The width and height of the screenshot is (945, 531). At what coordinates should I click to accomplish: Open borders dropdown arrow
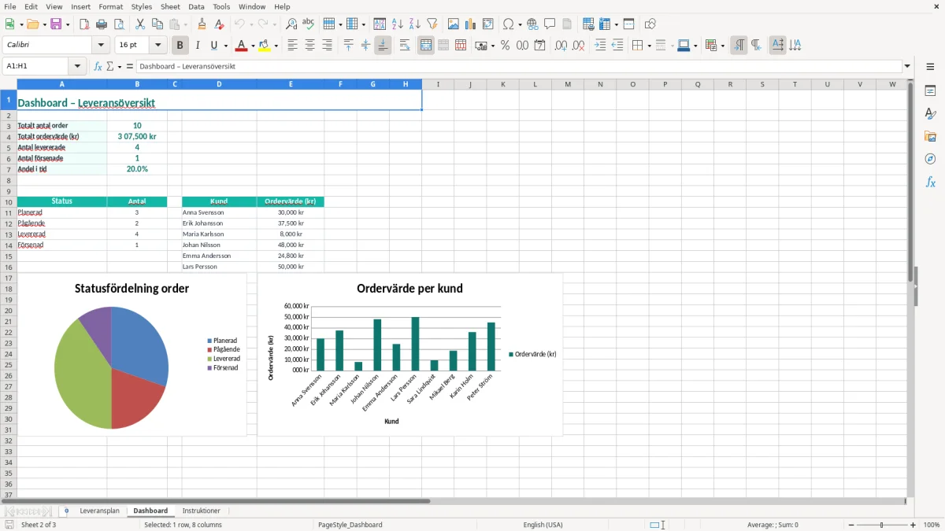tap(649, 46)
